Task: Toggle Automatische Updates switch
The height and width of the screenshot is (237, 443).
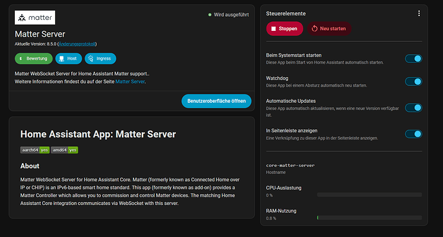Action: pyautogui.click(x=413, y=108)
